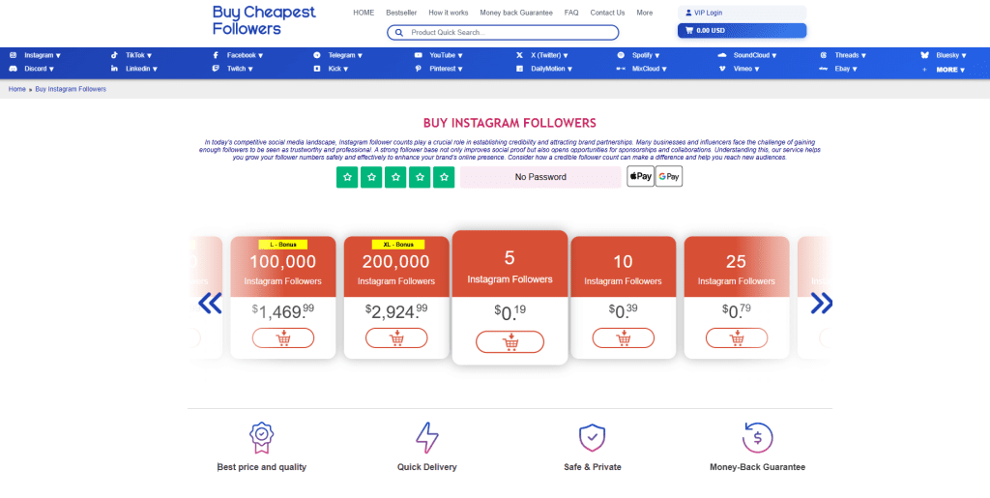
Task: Go to HOME in top menu
Action: pos(364,13)
